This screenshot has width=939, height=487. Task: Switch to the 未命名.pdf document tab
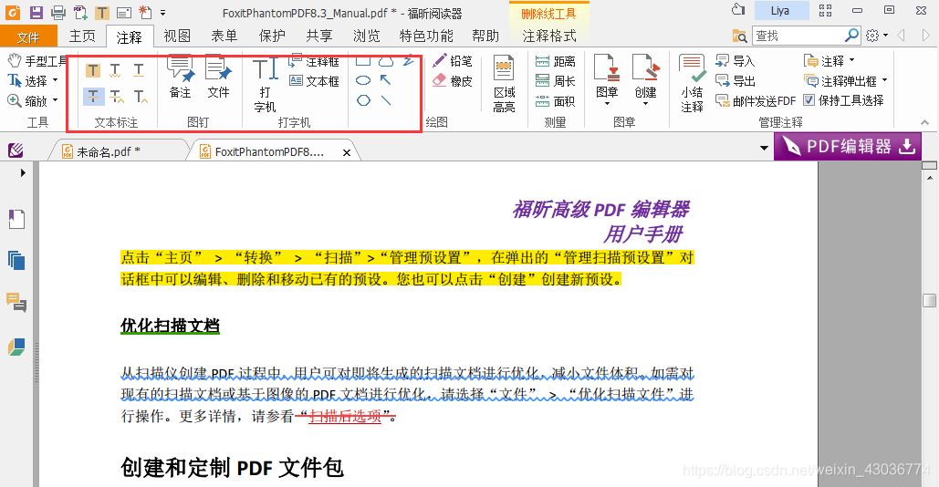109,152
